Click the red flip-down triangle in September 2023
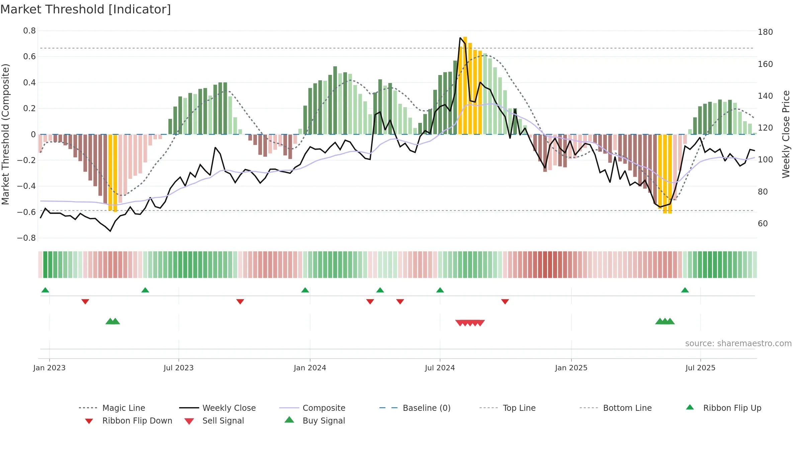The height and width of the screenshot is (452, 803). (x=240, y=302)
